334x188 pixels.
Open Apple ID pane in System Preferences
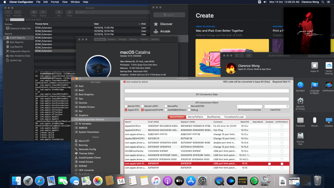[x=314, y=67]
